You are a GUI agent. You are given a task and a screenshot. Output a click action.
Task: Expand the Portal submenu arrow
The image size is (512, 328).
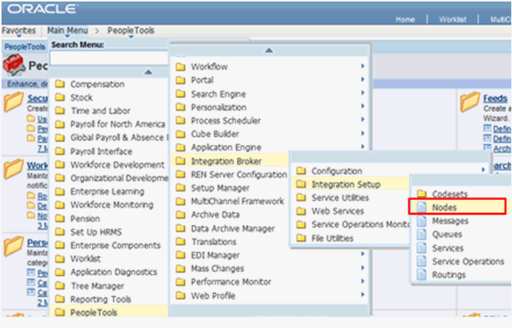point(363,79)
